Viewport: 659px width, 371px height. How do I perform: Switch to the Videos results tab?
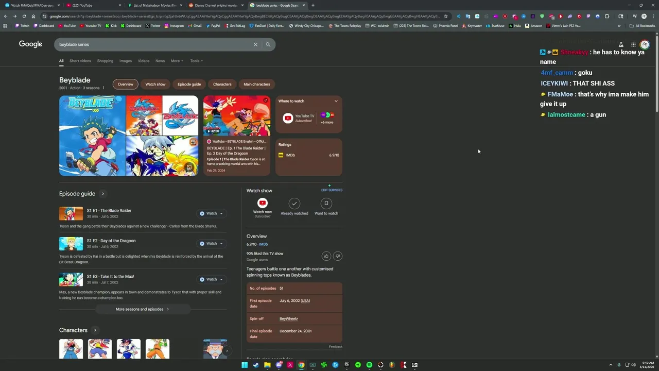tap(144, 61)
